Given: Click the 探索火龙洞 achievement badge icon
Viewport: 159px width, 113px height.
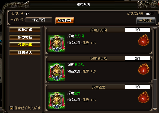Looking at the screenshot, I should 57,43.
